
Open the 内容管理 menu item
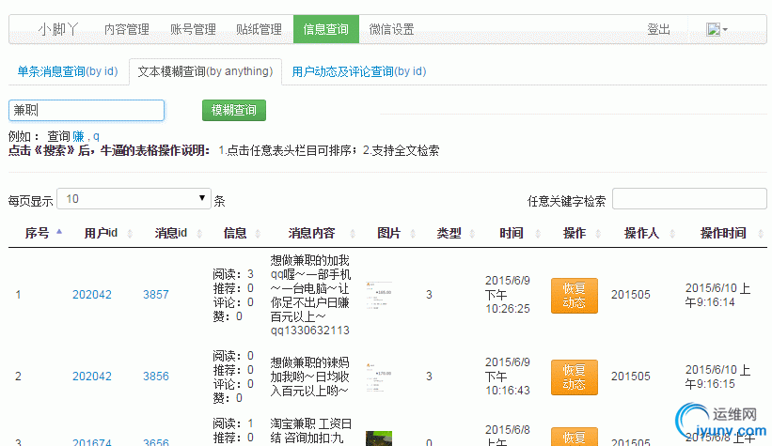coord(127,29)
